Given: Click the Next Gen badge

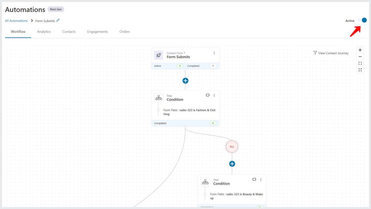Looking at the screenshot, I should (x=56, y=9).
